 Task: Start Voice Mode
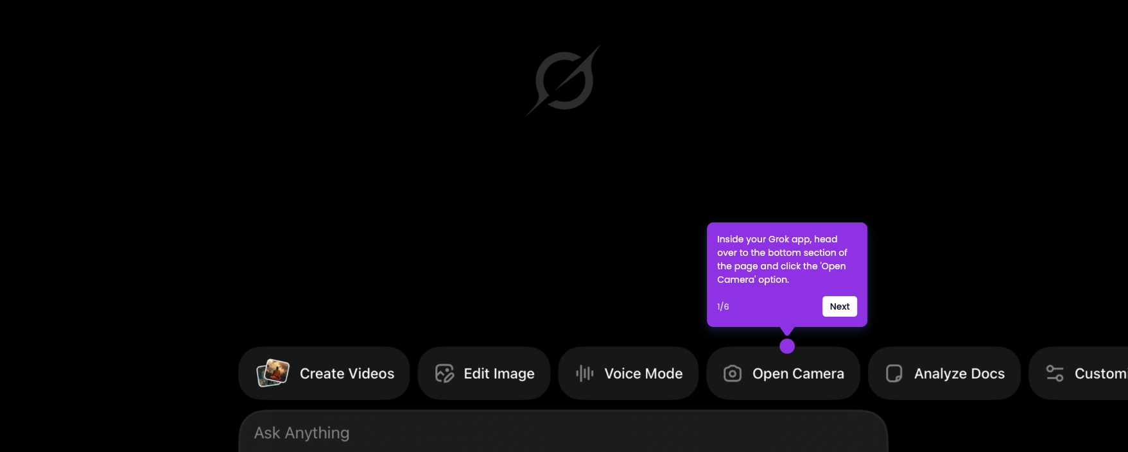(629, 373)
